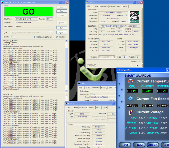Click the green GO status banner
This screenshot has height=148, width=169.
(x=29, y=12)
